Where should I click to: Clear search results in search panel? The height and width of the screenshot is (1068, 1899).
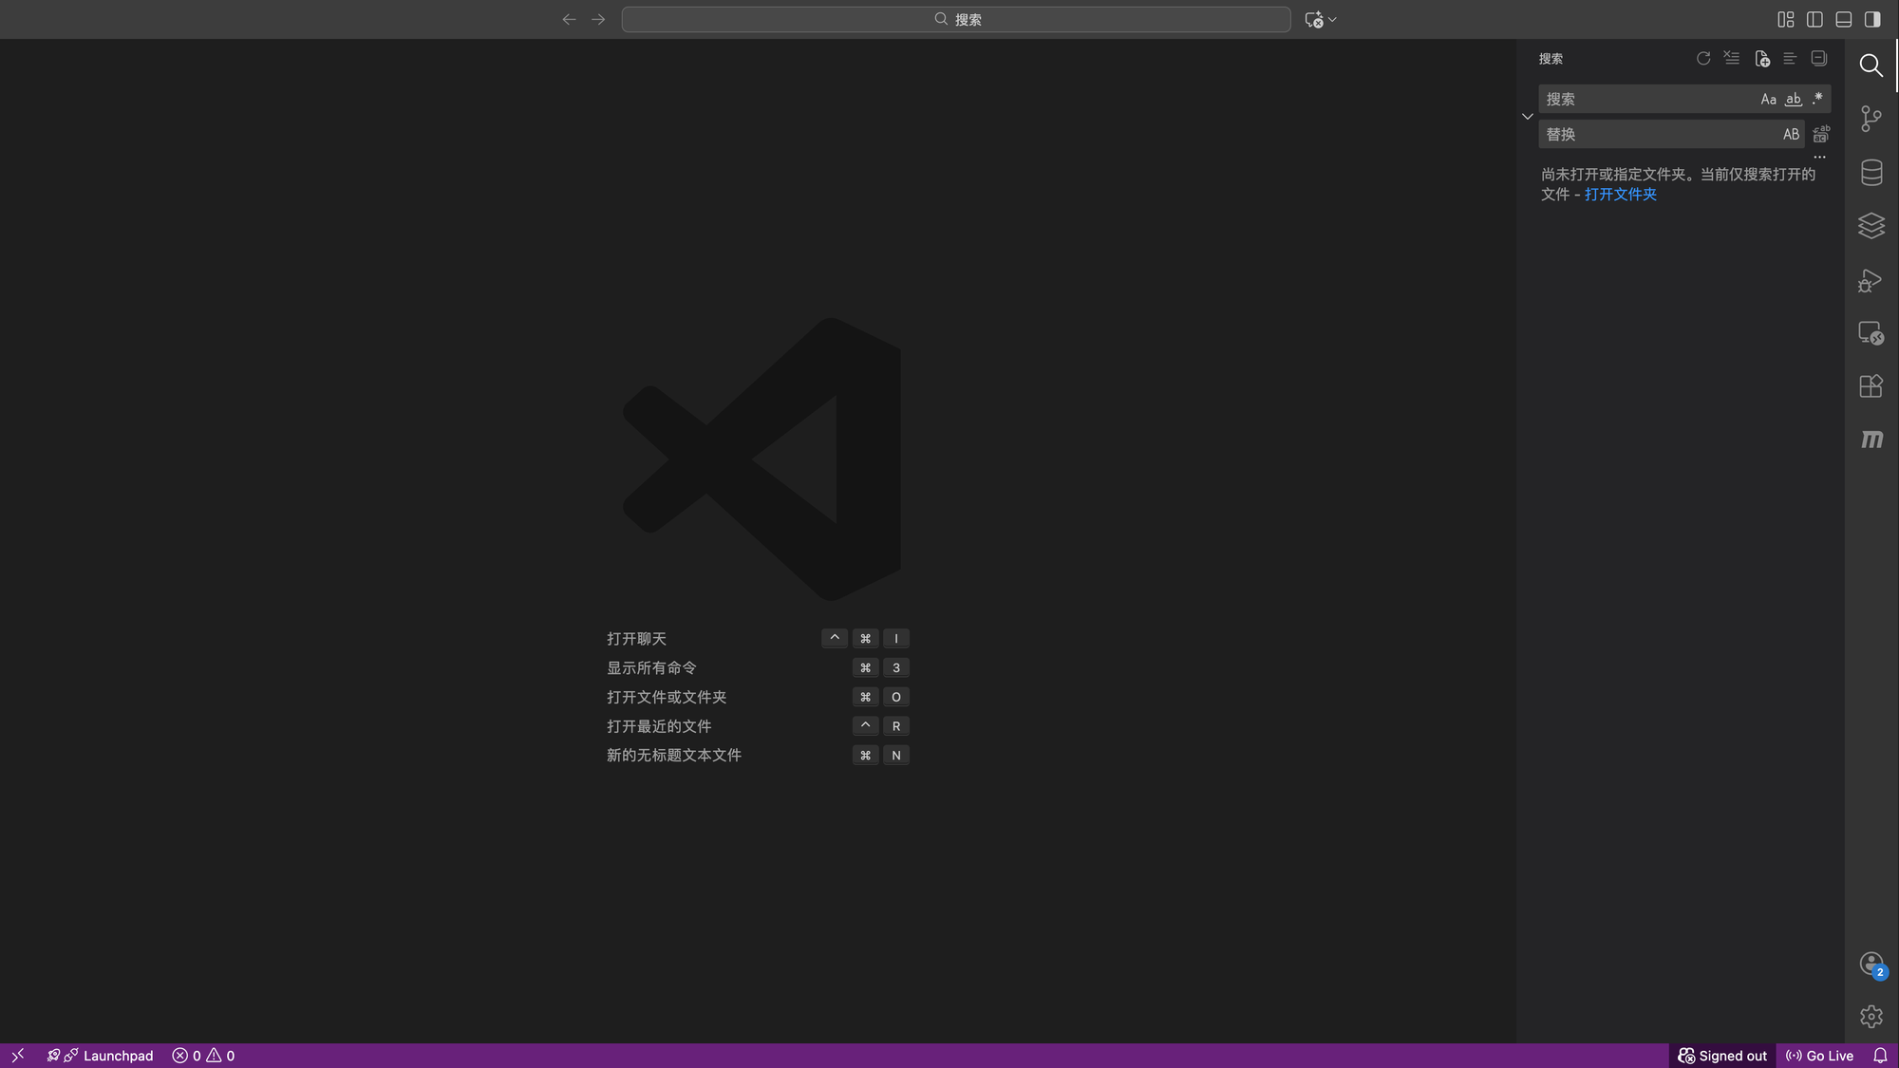click(1732, 59)
